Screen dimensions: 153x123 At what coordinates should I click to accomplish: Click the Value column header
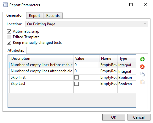[x=86, y=59]
